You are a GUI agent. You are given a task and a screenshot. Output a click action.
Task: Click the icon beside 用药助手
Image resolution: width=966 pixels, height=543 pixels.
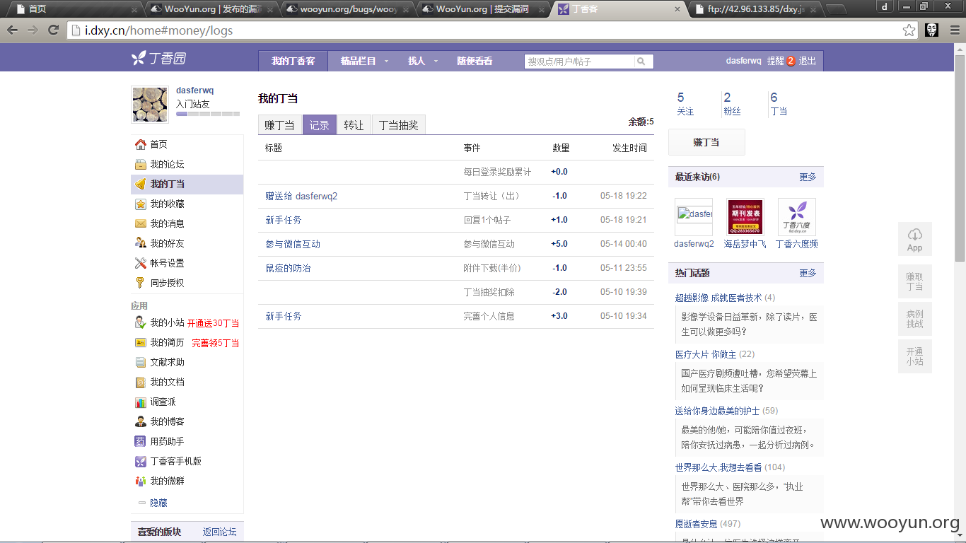[140, 441]
